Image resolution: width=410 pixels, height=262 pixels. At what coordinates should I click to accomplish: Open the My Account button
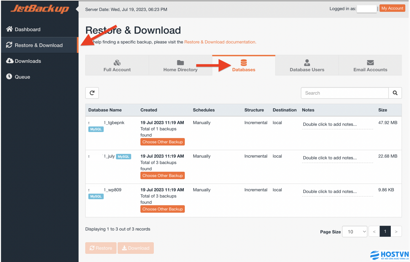point(392,8)
